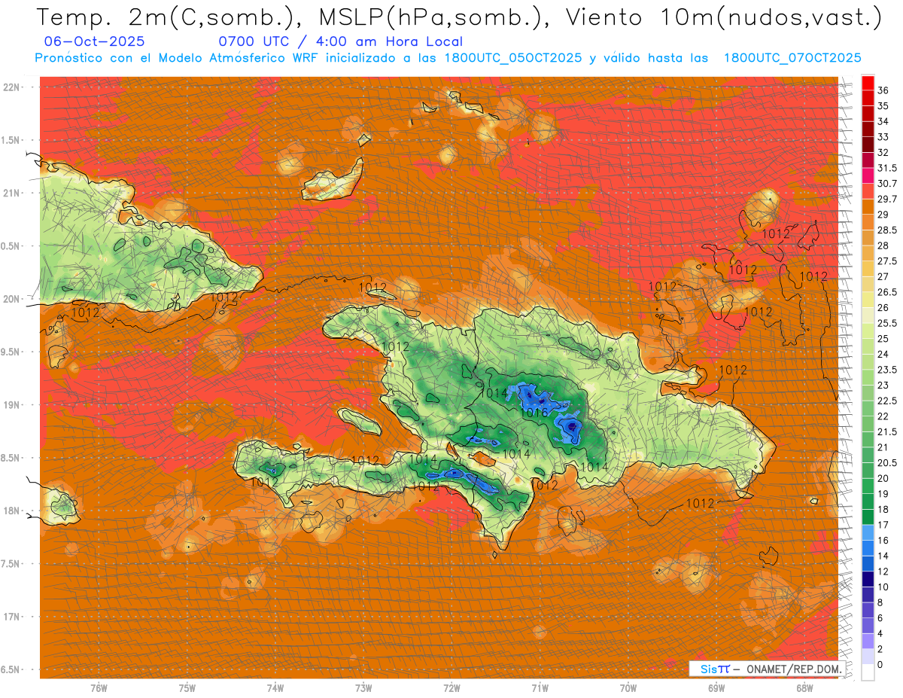Screen dimensions: 903x698
Task: Pick the dark maroon swatch between 33 and 32
Action: pyautogui.click(x=868, y=145)
